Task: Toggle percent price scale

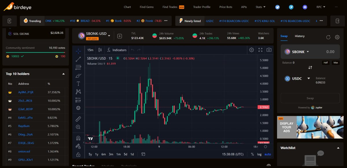Action: 252,154
